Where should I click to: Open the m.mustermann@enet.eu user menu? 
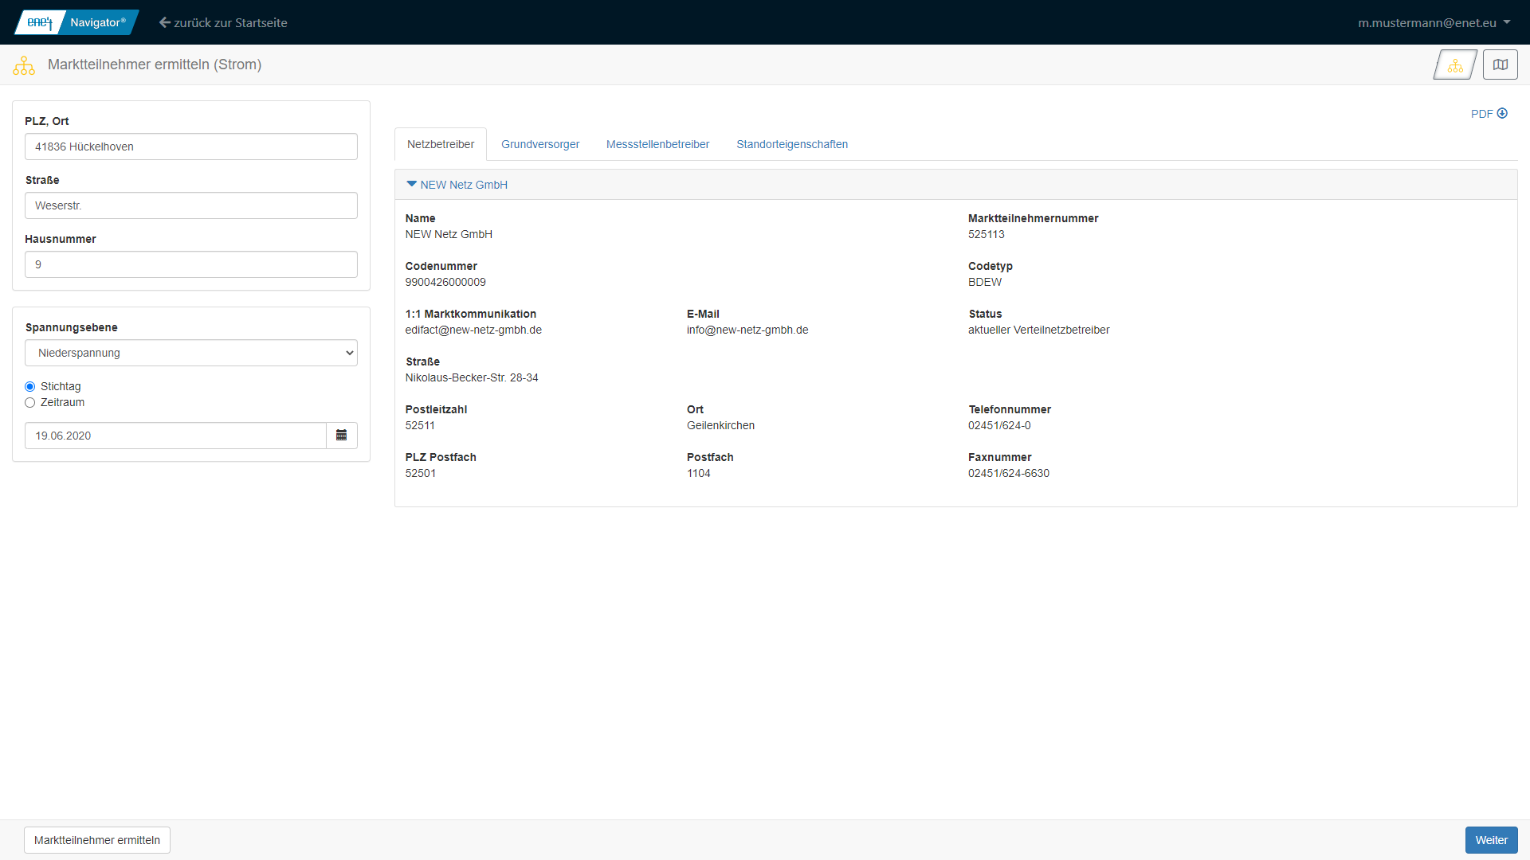pos(1434,22)
